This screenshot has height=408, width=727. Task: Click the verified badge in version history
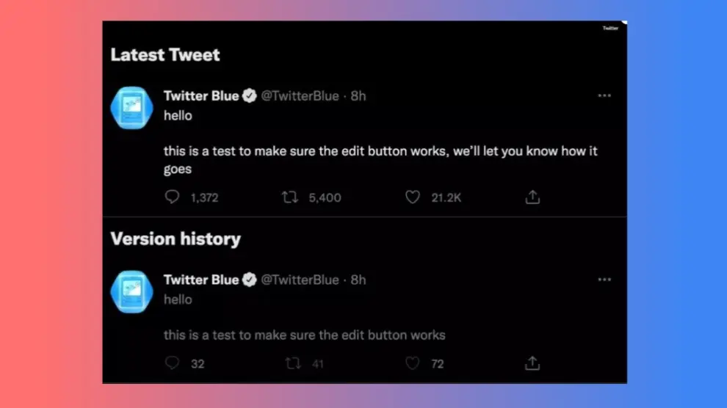pyautogui.click(x=250, y=280)
